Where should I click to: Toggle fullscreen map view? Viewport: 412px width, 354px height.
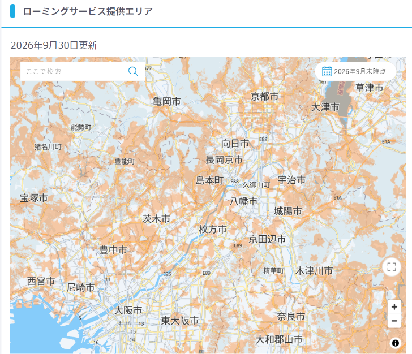click(x=392, y=267)
